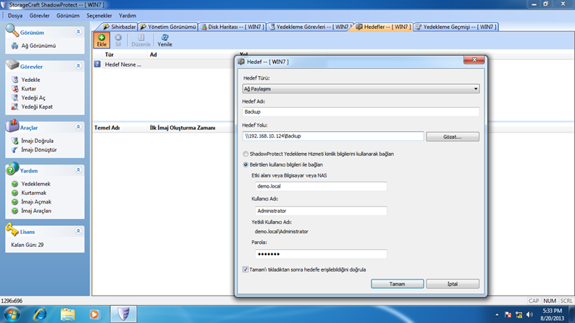Switch to Disk Haritası tab
This screenshot has width=575, height=323.
click(232, 27)
